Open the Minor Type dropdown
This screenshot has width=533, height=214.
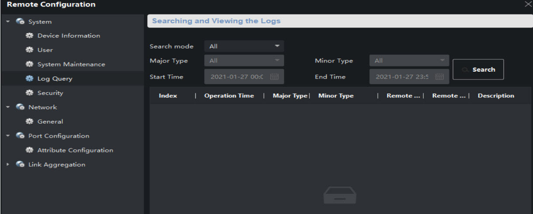click(x=409, y=61)
